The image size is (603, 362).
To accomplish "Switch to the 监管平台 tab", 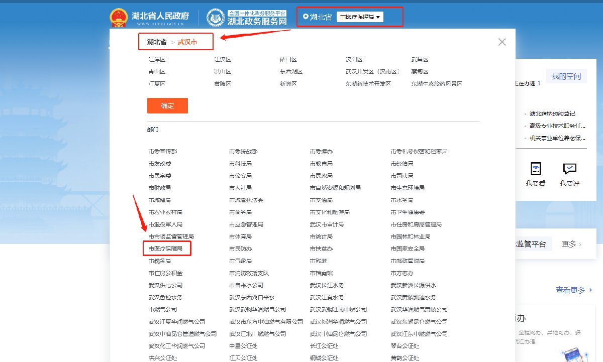I will [x=531, y=244].
